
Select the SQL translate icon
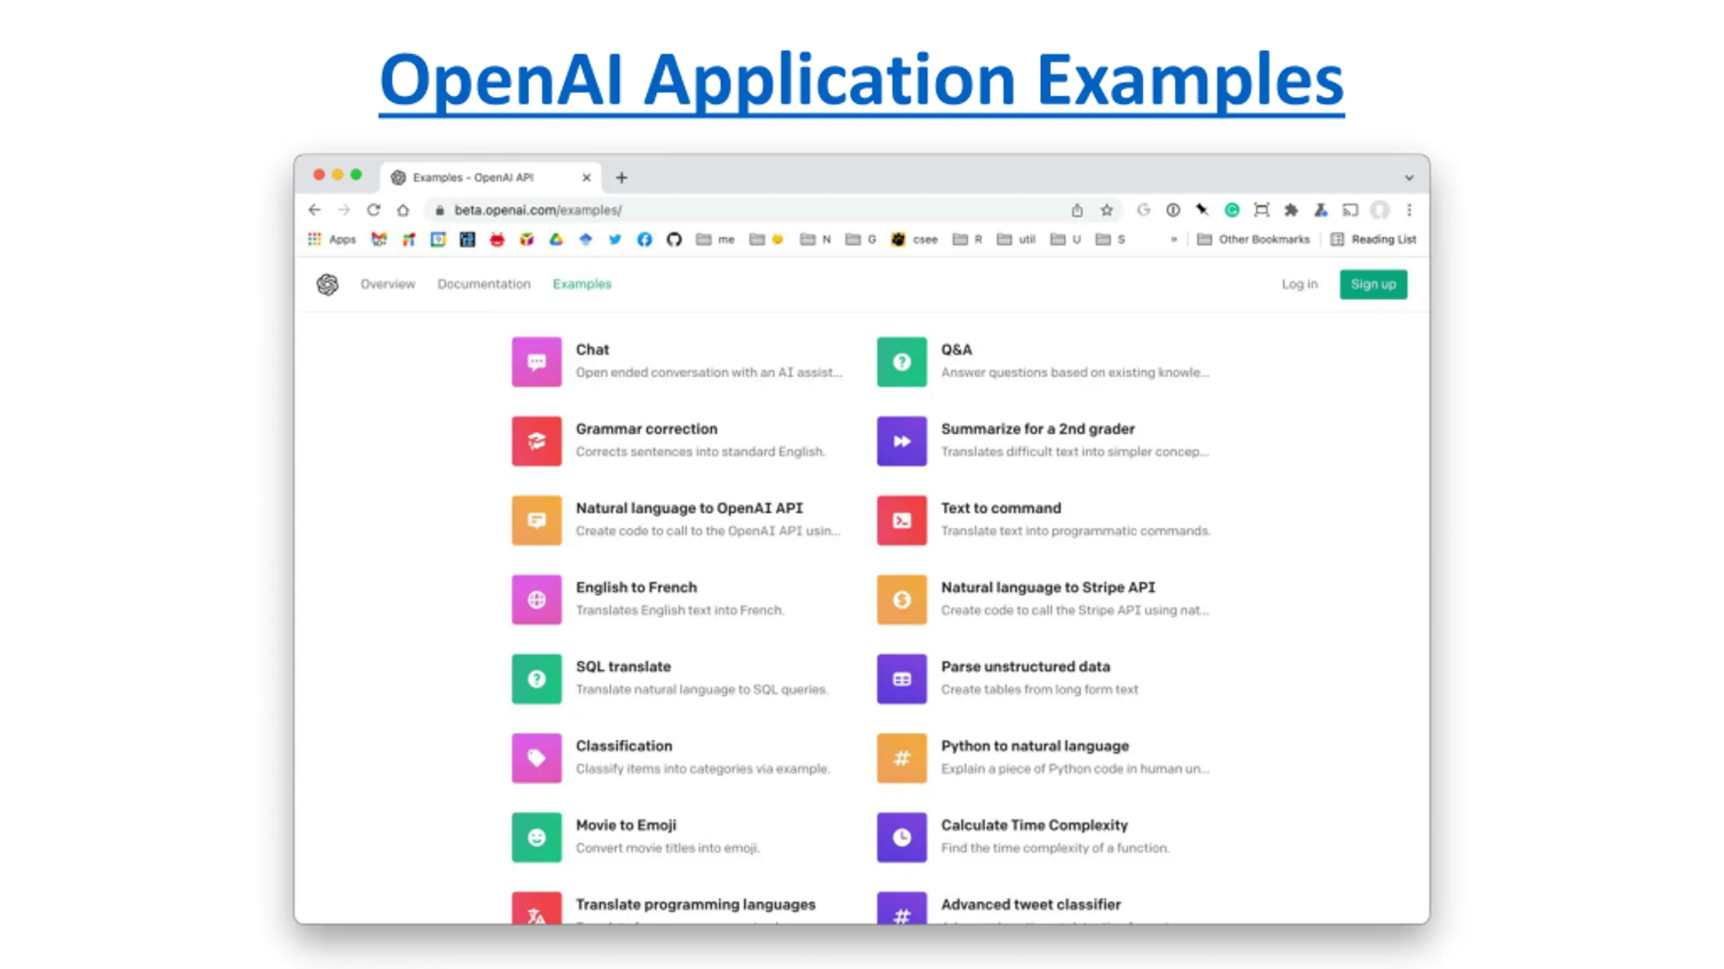coord(536,679)
